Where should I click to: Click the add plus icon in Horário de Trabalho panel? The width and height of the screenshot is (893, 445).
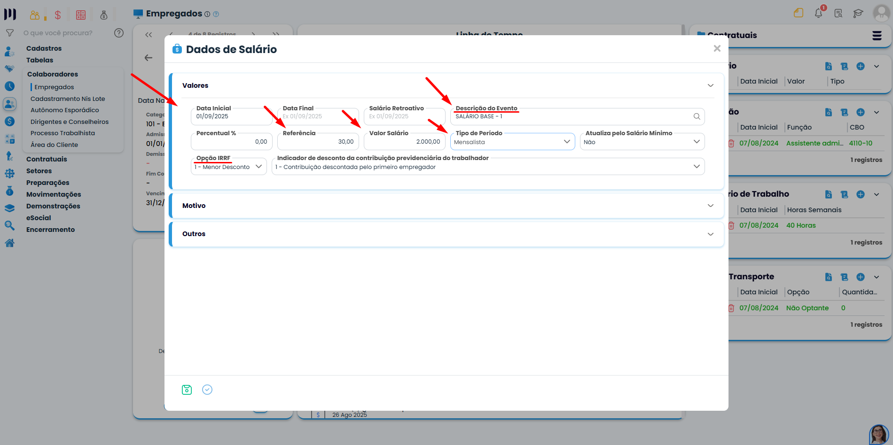861,194
